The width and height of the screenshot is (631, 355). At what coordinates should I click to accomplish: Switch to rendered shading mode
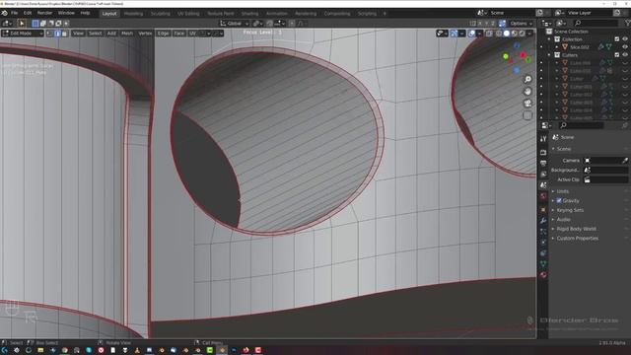click(522, 34)
